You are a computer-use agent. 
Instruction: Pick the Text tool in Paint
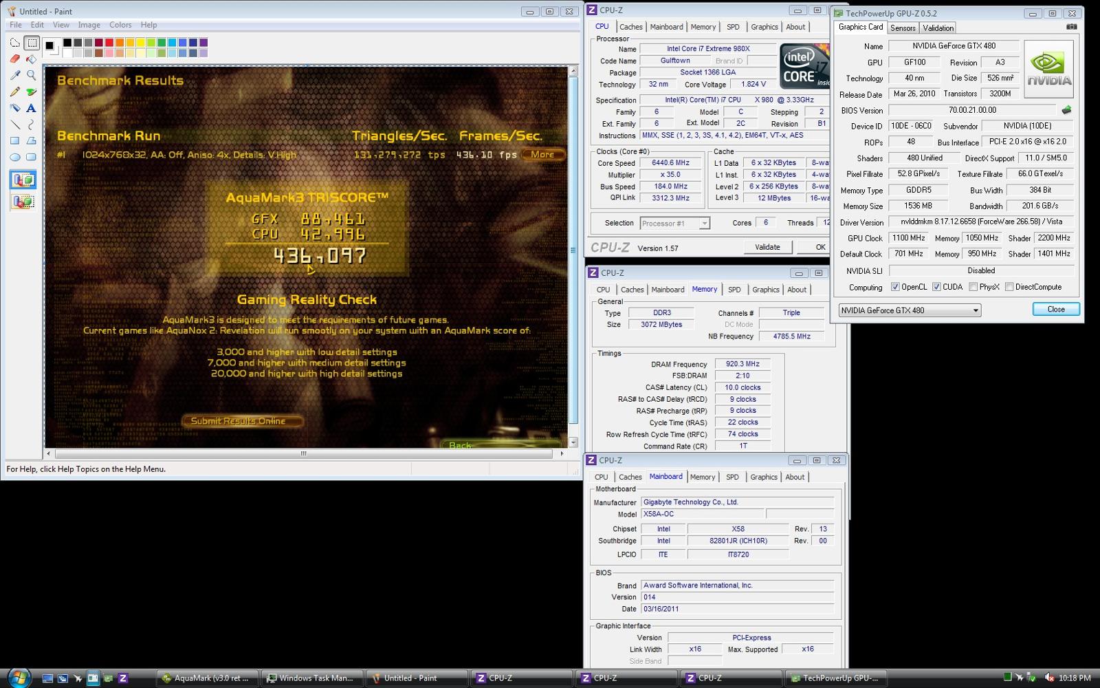[x=32, y=108]
